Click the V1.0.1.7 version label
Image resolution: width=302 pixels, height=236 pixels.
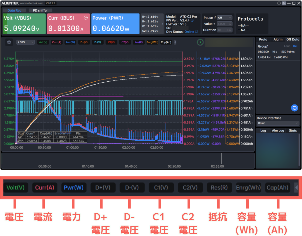[51, 4]
